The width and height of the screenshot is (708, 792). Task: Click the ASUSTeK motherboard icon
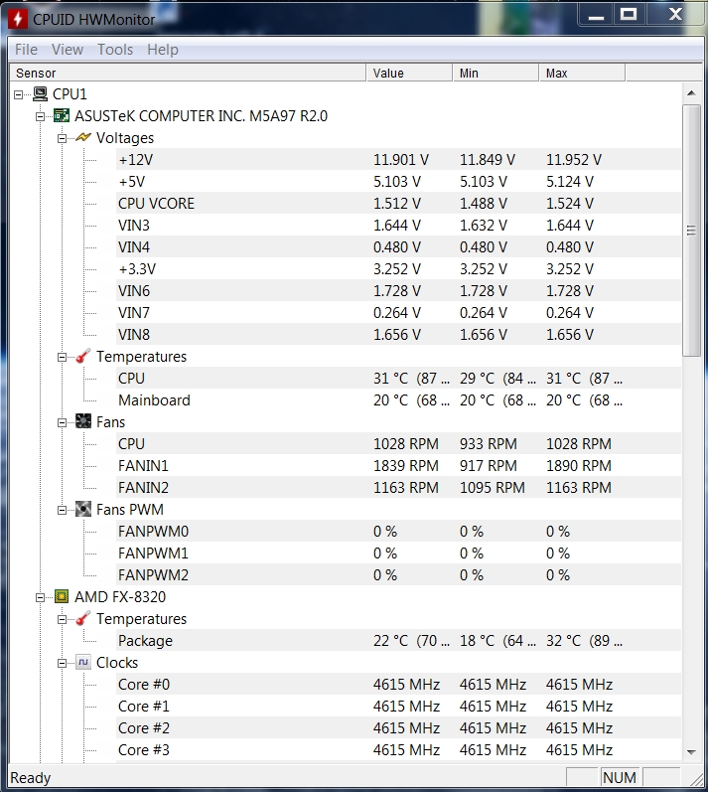coord(62,115)
